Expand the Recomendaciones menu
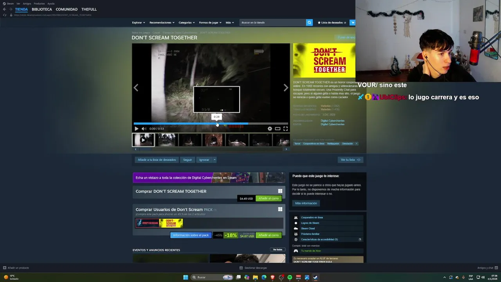501x282 pixels. [162, 22]
